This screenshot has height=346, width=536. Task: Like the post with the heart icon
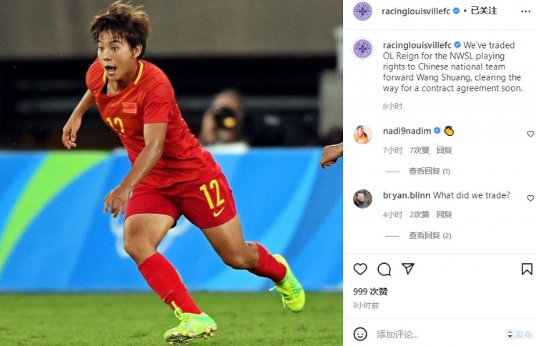point(360,269)
